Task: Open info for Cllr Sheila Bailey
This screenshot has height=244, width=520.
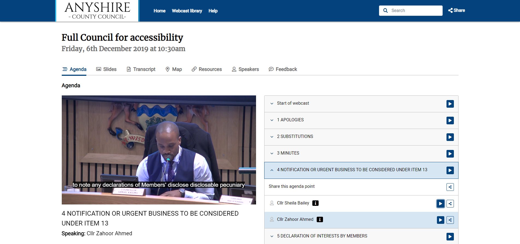Action: pos(315,203)
